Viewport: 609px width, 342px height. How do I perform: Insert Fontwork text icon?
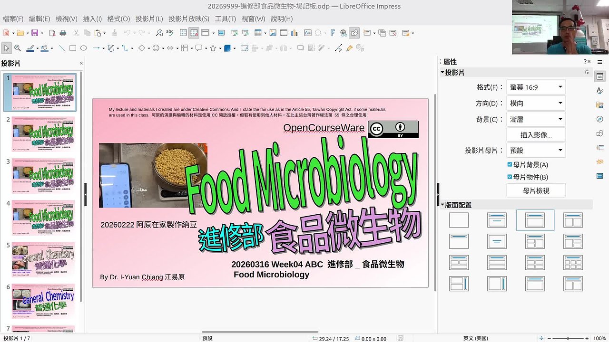333,33
